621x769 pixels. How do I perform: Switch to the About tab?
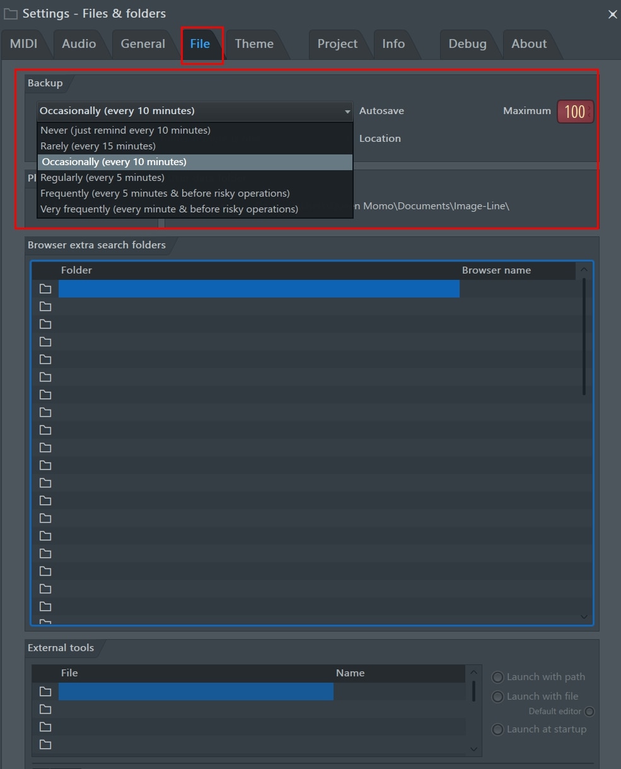click(x=528, y=43)
